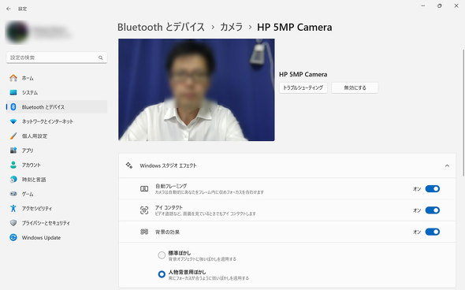Click the camera preview image
This screenshot has height=290, width=465.
point(196,90)
